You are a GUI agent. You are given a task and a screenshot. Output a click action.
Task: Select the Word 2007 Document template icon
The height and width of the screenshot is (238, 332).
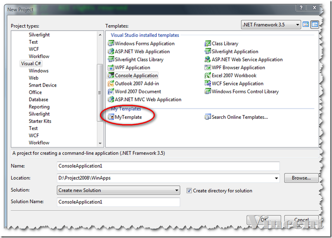pos(111,92)
